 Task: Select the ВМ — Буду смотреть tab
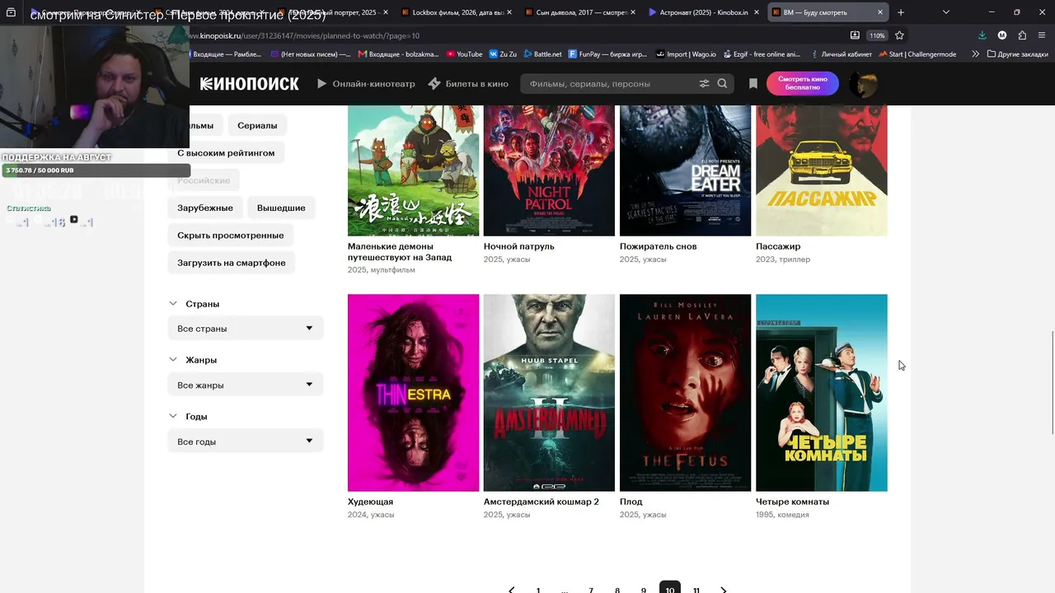click(x=828, y=12)
